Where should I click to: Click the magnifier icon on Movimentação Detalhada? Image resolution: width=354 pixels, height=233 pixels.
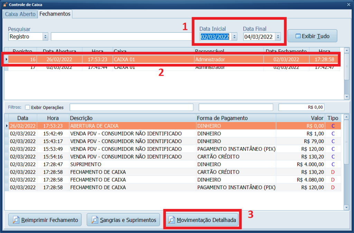click(x=171, y=220)
